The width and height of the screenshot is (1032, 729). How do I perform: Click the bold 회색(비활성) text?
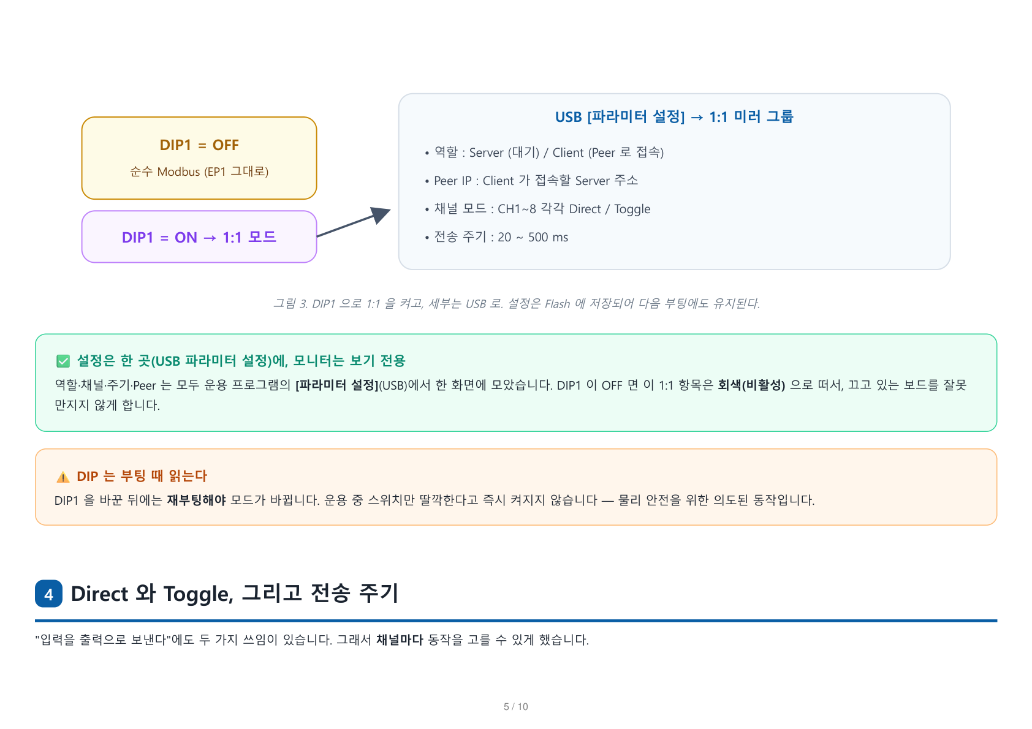(x=751, y=385)
